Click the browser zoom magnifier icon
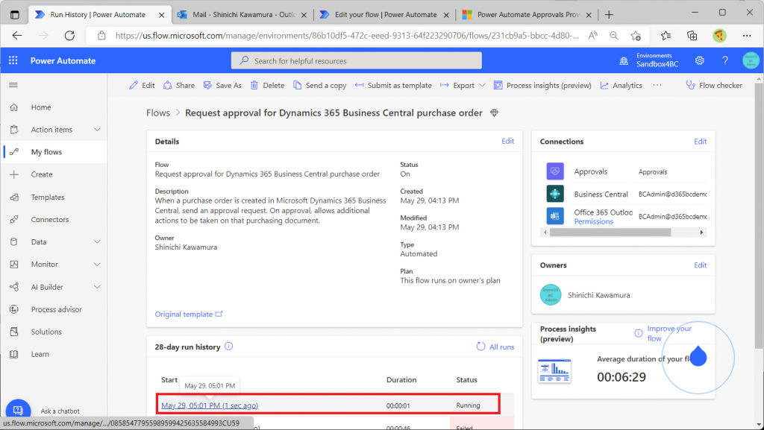The image size is (764, 430). 614,36
